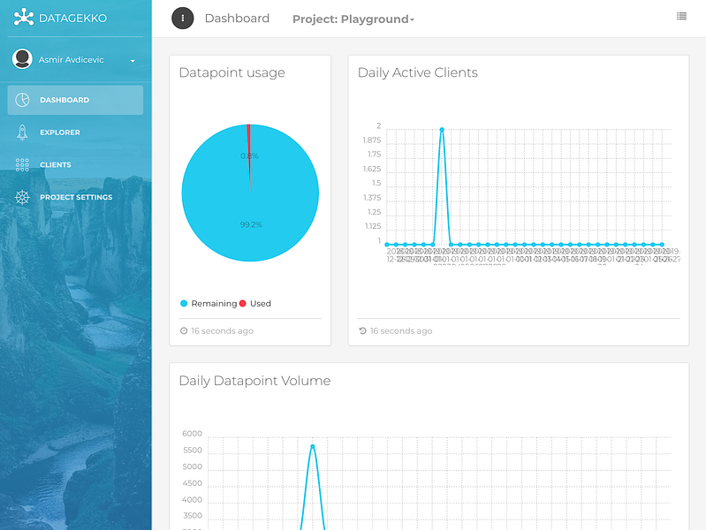Click the Project Settings wheel icon
This screenshot has height=530, width=706.
(x=22, y=197)
